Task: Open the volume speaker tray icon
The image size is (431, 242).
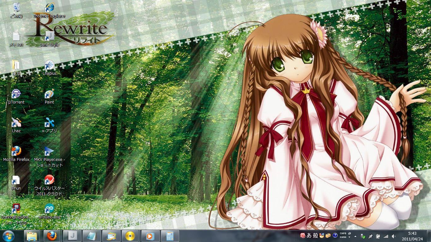Action: click(x=393, y=236)
